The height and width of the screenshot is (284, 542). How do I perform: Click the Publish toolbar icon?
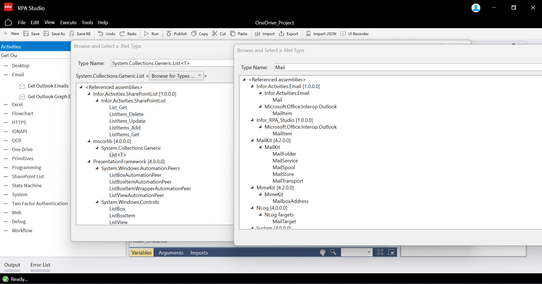169,34
